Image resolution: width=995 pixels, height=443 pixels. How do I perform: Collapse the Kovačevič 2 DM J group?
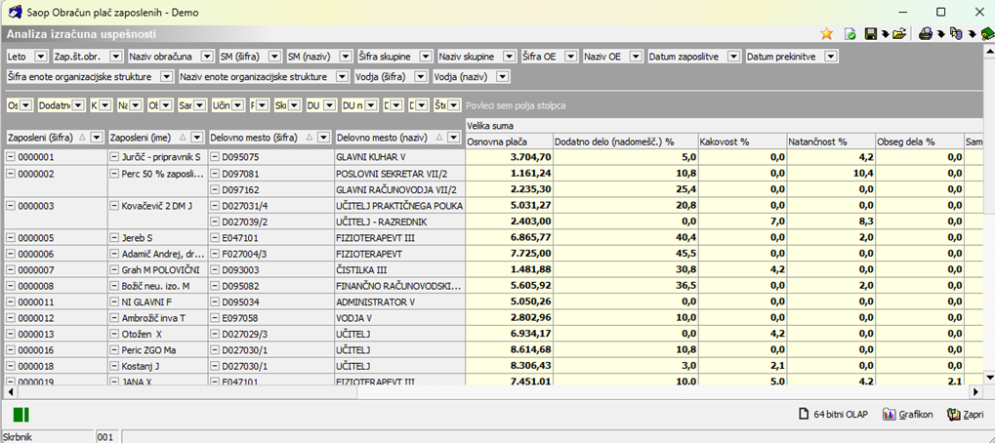[113, 206]
